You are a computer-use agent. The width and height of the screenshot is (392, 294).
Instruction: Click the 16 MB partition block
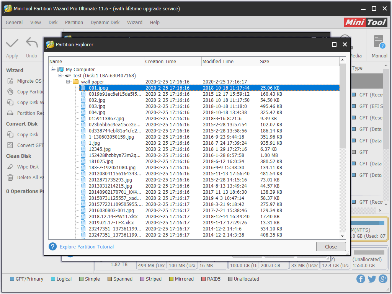pos(212,265)
